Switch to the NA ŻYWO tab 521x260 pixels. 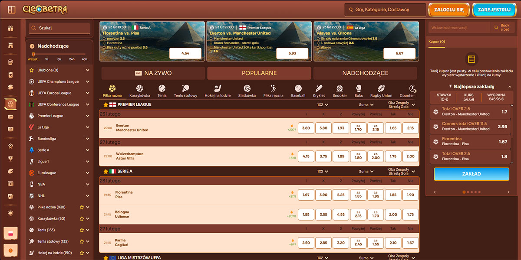click(x=153, y=73)
